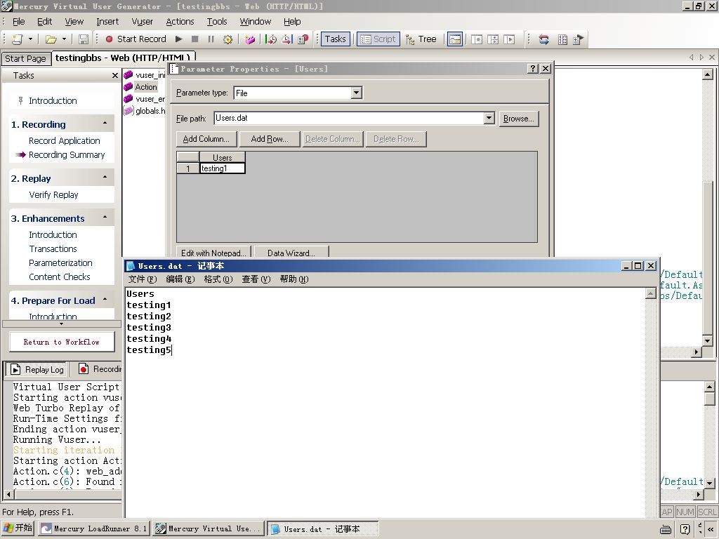Open the Tools menu

tap(217, 22)
